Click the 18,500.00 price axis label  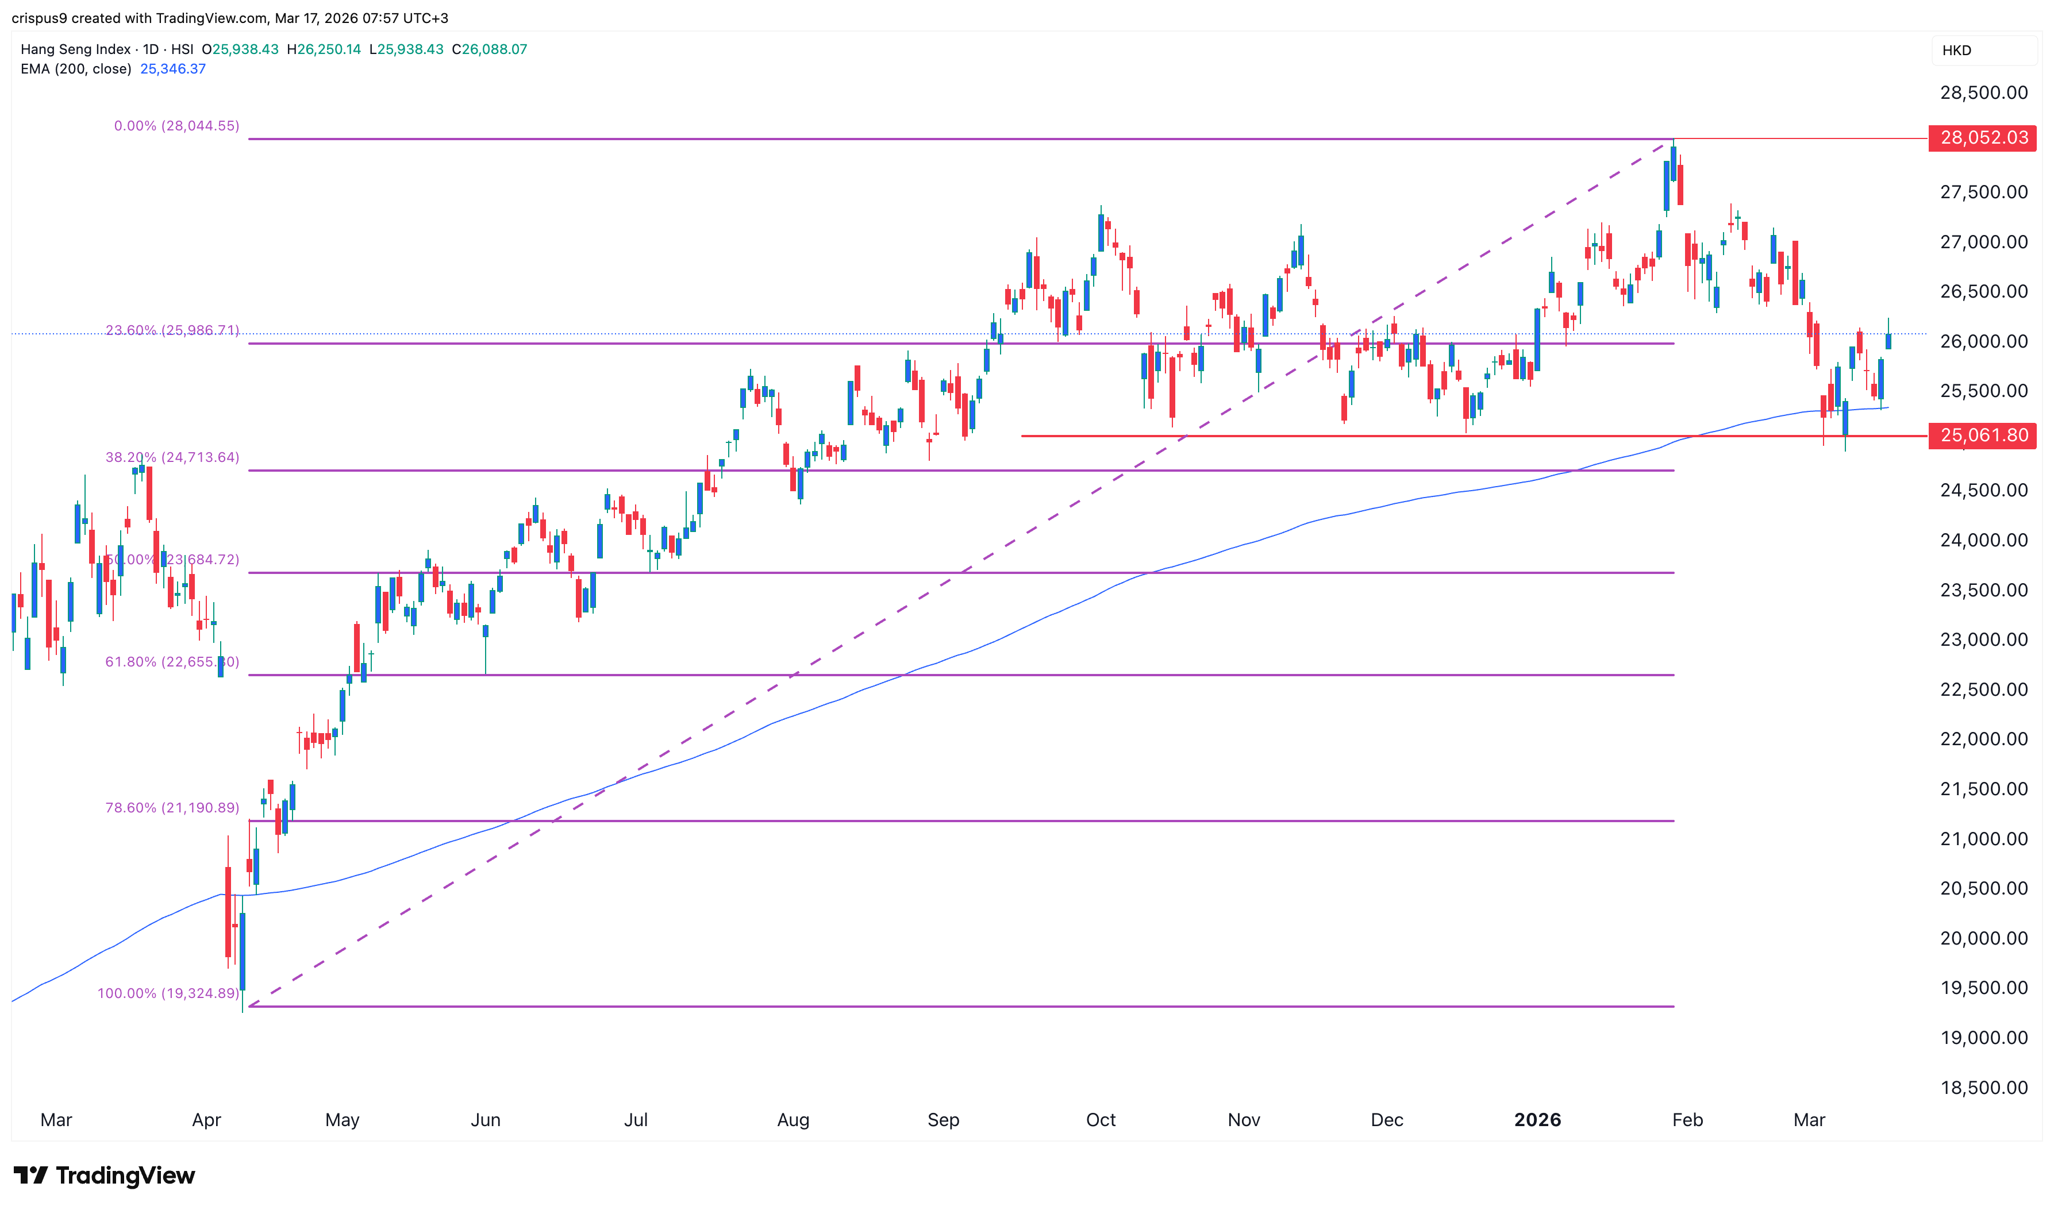tap(1983, 1087)
